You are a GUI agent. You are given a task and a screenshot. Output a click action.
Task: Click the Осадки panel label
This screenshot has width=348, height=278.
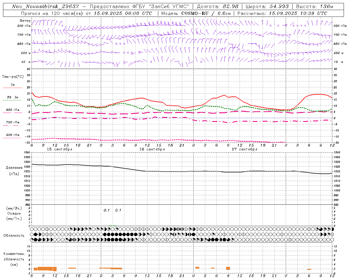click(14, 213)
